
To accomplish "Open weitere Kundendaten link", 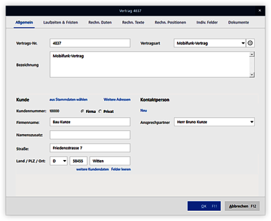I will tap(92, 169).
